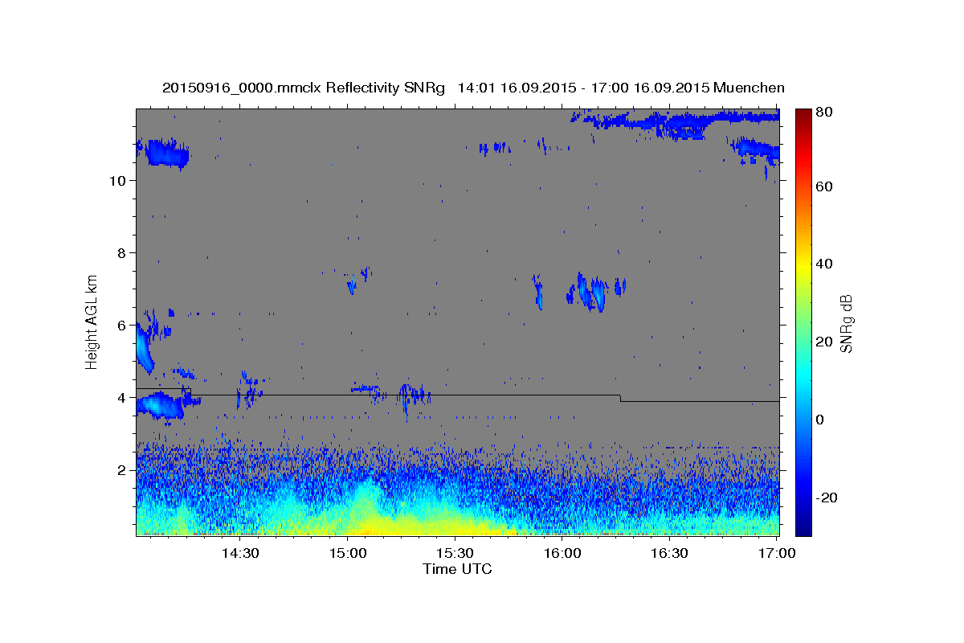Image resolution: width=964 pixels, height=643 pixels.
Task: Click the 14:30 time tick label
Action: [x=240, y=553]
